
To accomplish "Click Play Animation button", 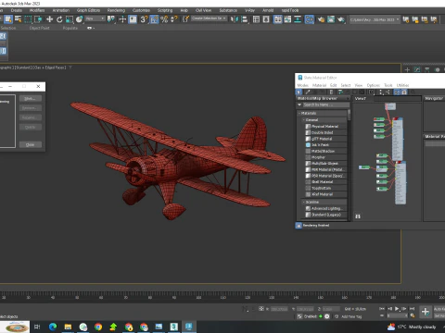I will [x=397, y=308].
